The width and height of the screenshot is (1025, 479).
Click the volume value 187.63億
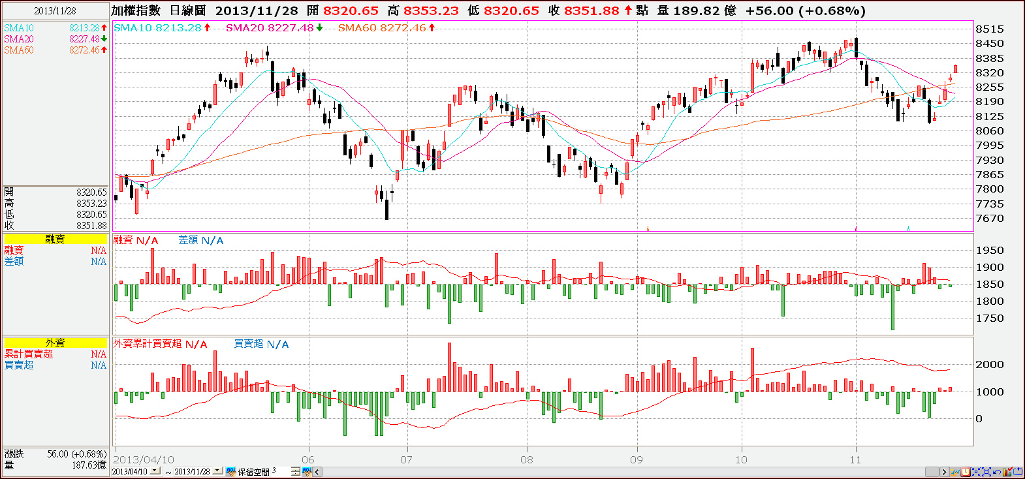tap(89, 465)
